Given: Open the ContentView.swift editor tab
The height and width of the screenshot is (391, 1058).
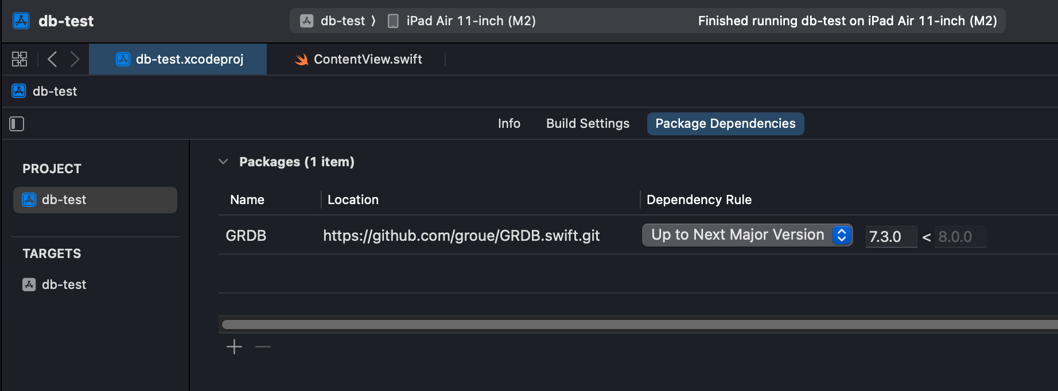Looking at the screenshot, I should click(367, 60).
